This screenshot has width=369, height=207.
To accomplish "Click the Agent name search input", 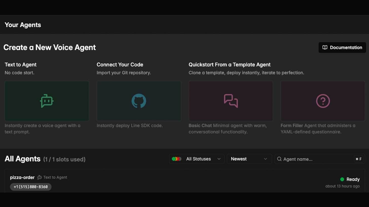I will click(312, 159).
